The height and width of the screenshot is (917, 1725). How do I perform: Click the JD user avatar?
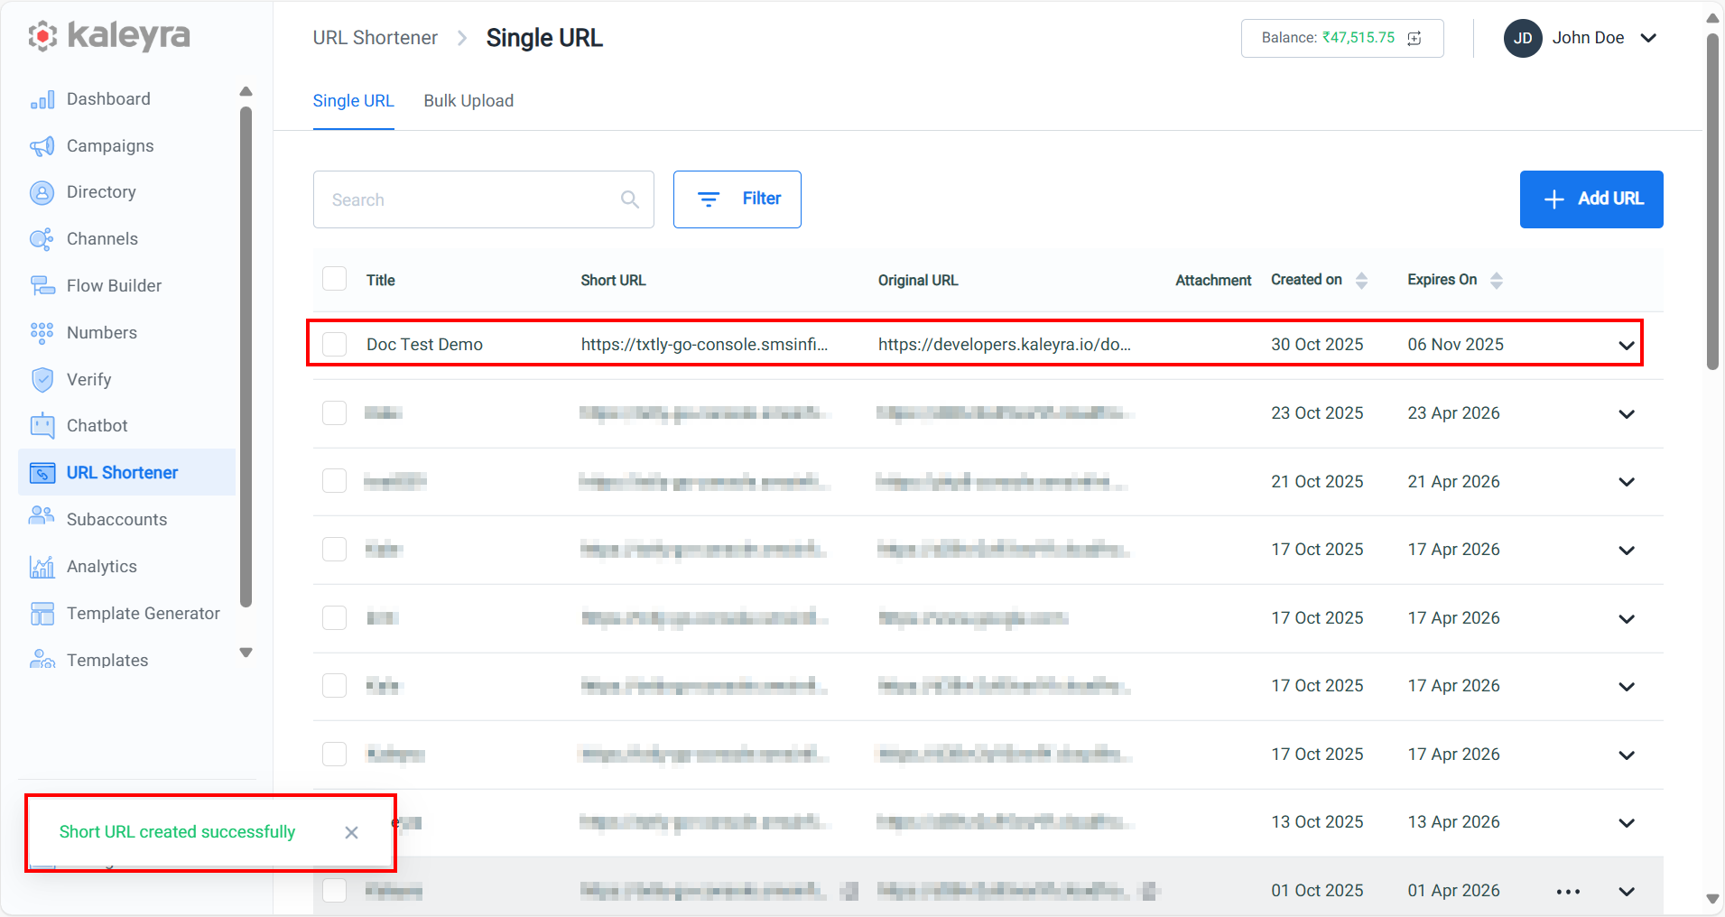tap(1523, 38)
